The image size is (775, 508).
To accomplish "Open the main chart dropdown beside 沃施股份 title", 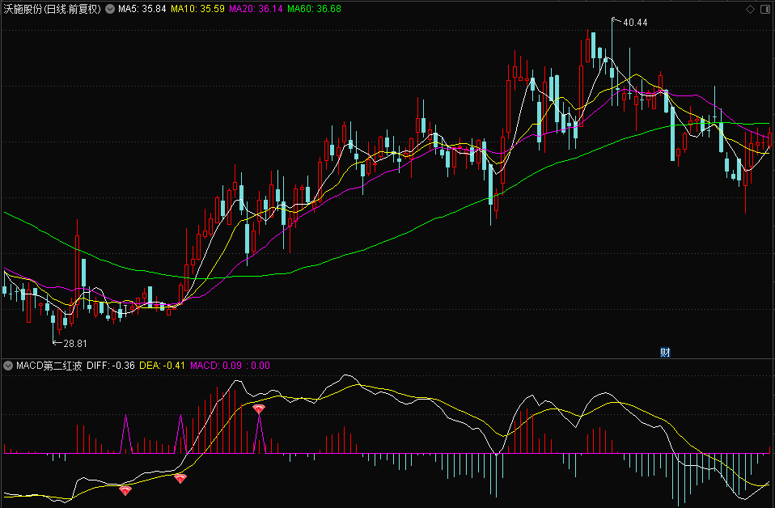I will point(110,9).
